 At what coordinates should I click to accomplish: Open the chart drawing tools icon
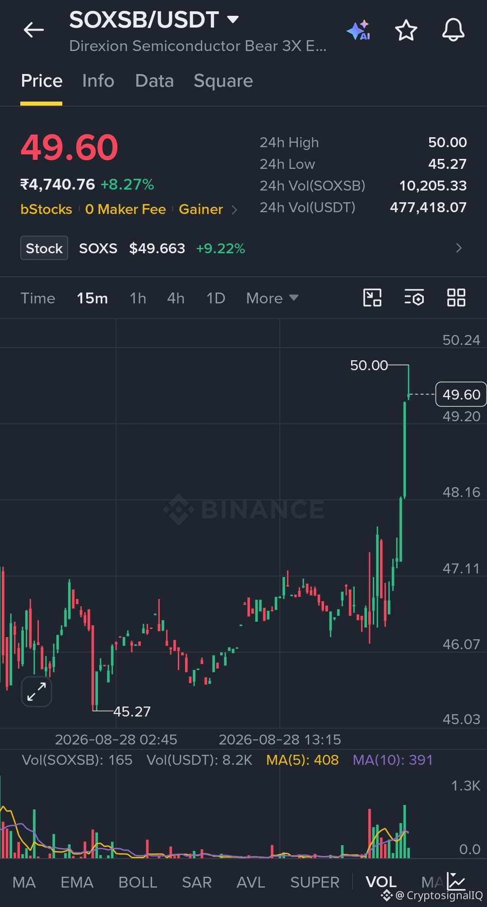click(x=372, y=298)
